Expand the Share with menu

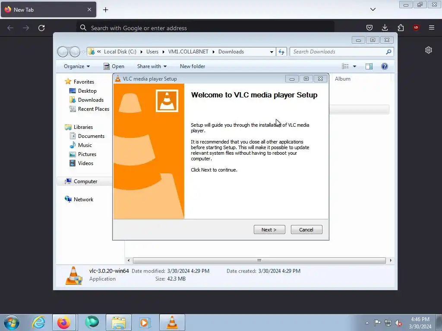click(152, 66)
